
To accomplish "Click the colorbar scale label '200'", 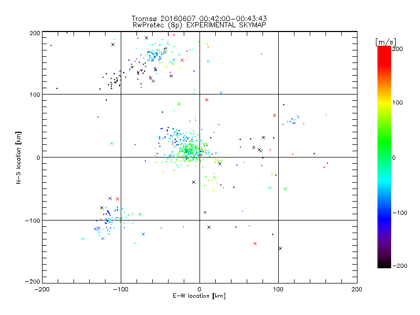I will pyautogui.click(x=397, y=49).
